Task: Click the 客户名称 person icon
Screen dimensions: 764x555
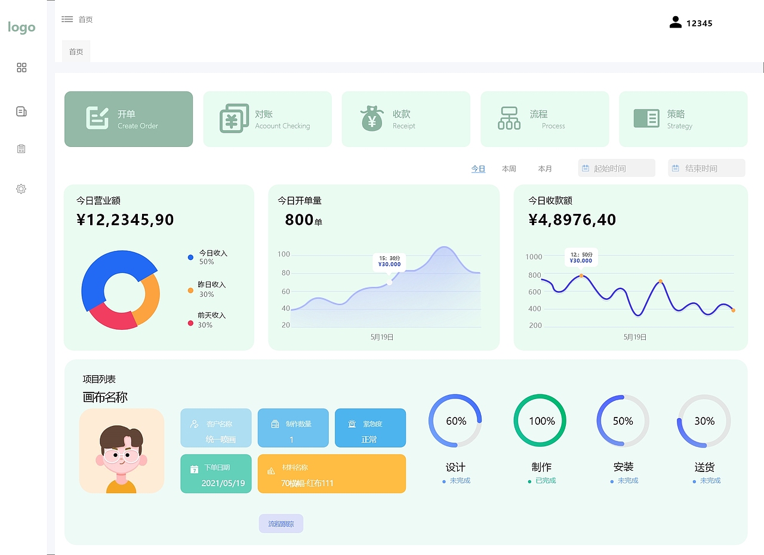Action: pos(194,424)
